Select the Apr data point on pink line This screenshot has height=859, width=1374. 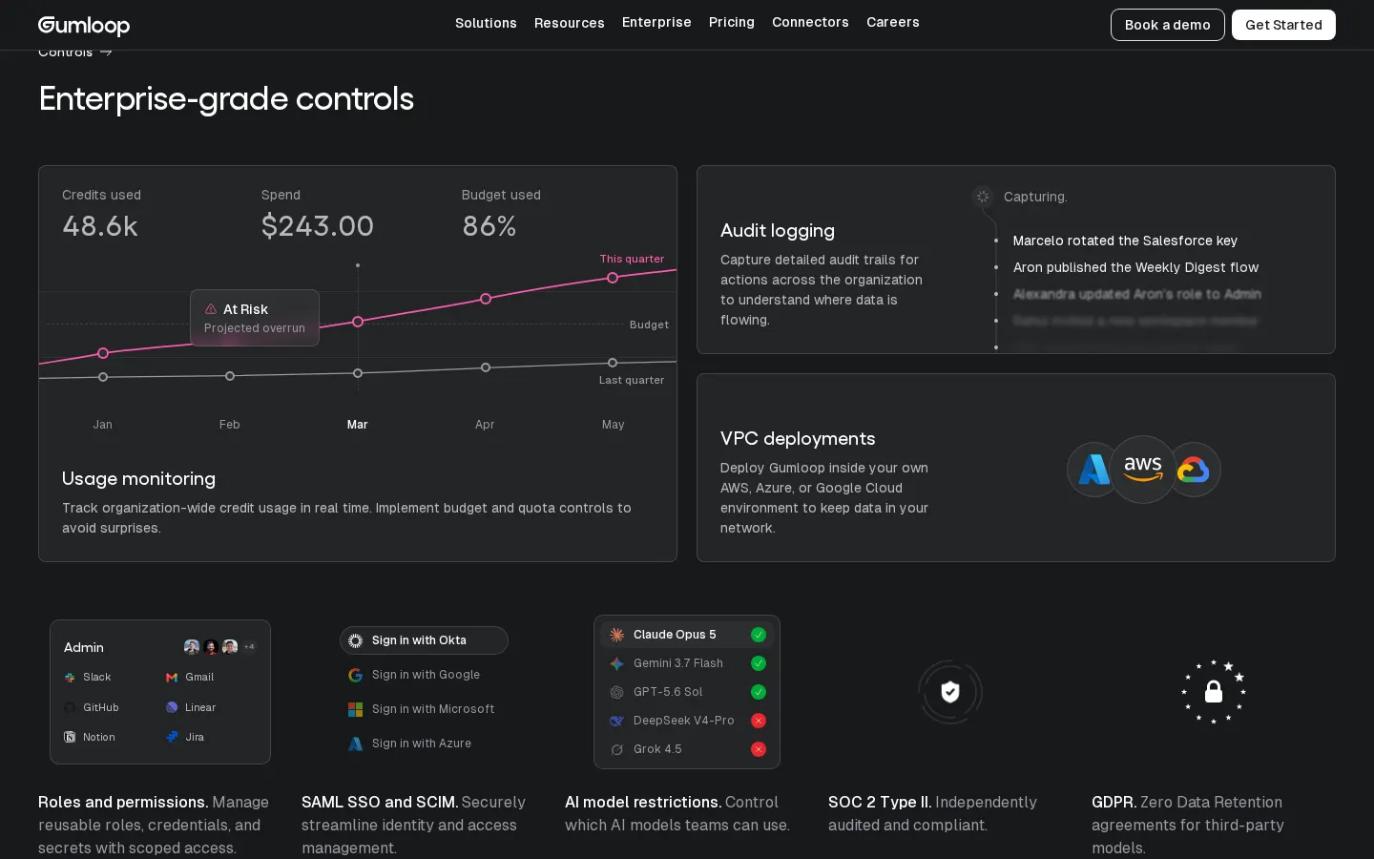click(486, 299)
